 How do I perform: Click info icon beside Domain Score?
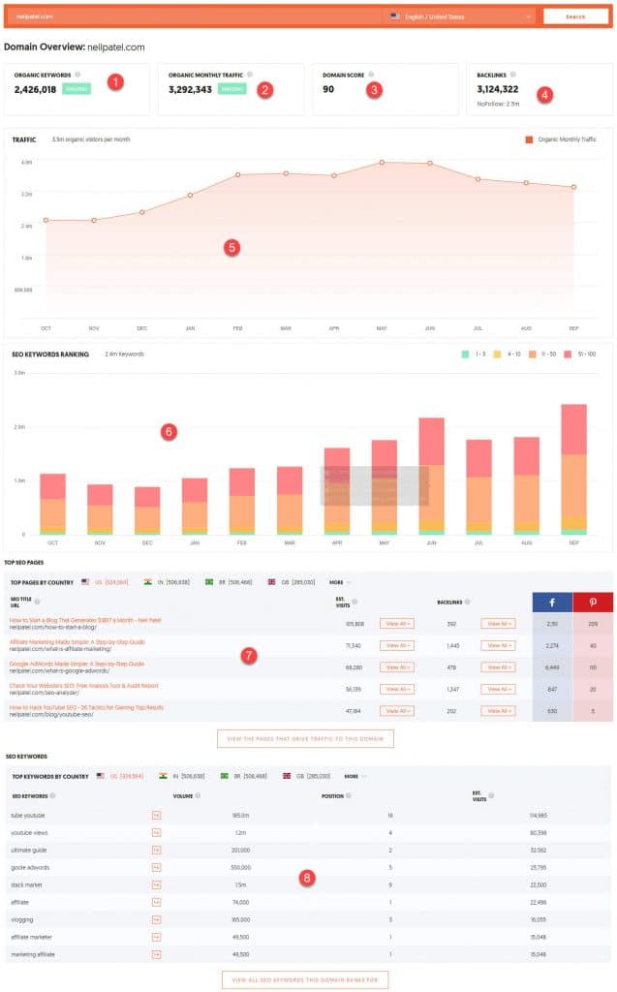pos(368,75)
